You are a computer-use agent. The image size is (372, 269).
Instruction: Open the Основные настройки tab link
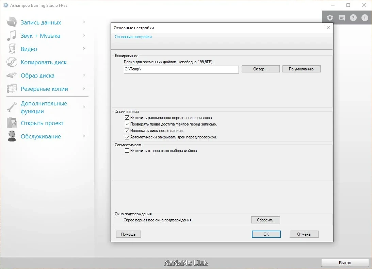click(x=133, y=37)
